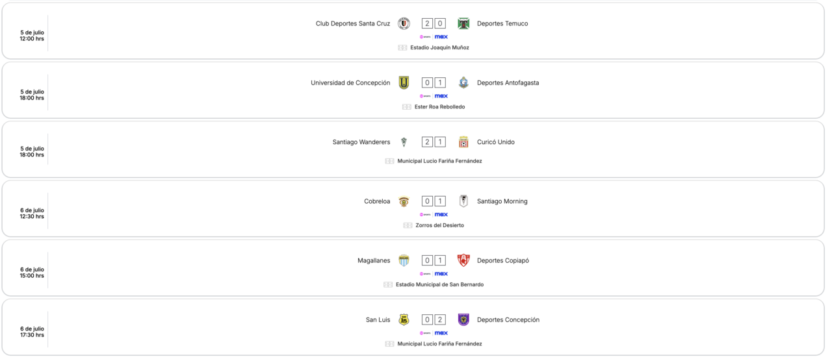Click the Club Deportes Santa Cruz crest

pyautogui.click(x=404, y=23)
